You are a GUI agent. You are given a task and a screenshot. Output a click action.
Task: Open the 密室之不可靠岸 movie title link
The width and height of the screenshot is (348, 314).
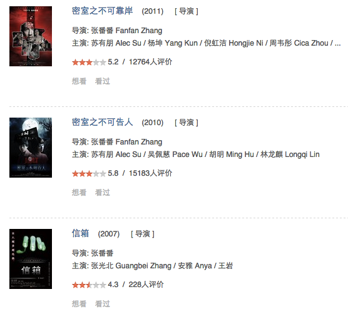point(102,11)
